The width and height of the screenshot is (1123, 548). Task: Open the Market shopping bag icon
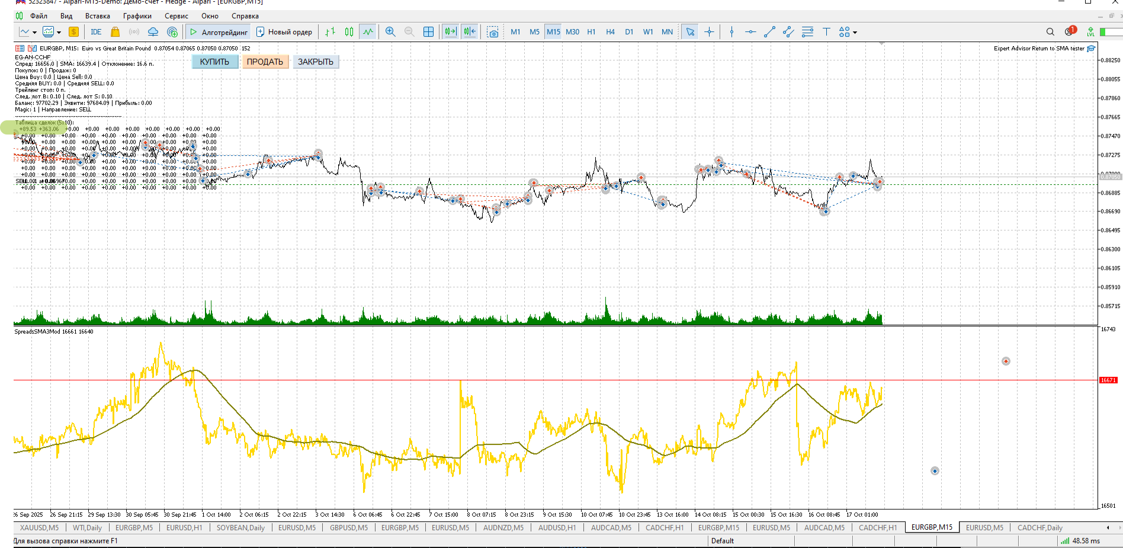tap(115, 32)
